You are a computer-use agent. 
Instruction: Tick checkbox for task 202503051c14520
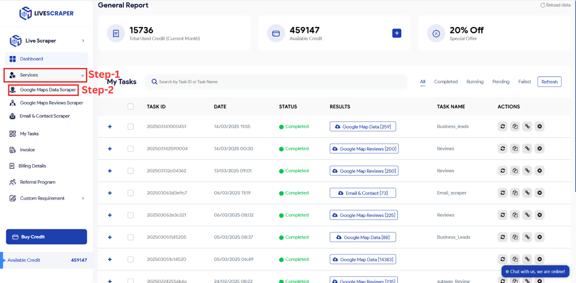pos(131,259)
